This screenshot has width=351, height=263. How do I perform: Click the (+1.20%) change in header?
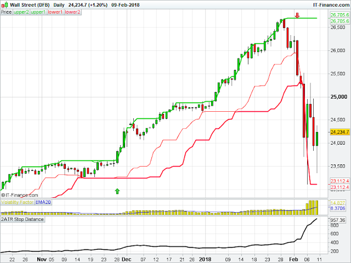coord(98,5)
